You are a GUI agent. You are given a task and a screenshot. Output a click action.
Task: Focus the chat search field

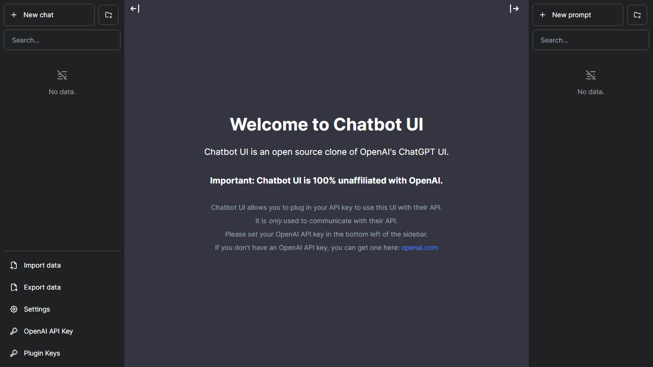(x=62, y=40)
